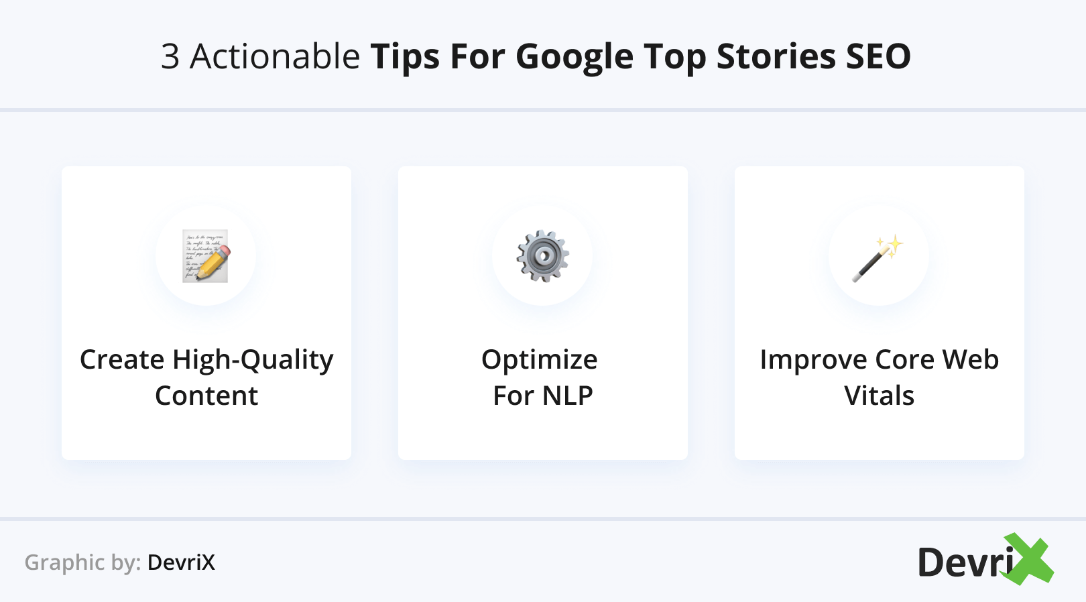Click the divider line below the title
This screenshot has width=1086, height=602.
tap(543, 109)
